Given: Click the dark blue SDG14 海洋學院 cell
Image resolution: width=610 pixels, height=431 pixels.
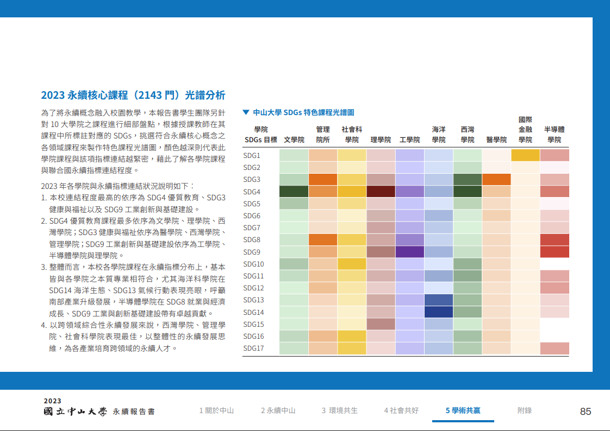Looking at the screenshot, I should coord(438,312).
